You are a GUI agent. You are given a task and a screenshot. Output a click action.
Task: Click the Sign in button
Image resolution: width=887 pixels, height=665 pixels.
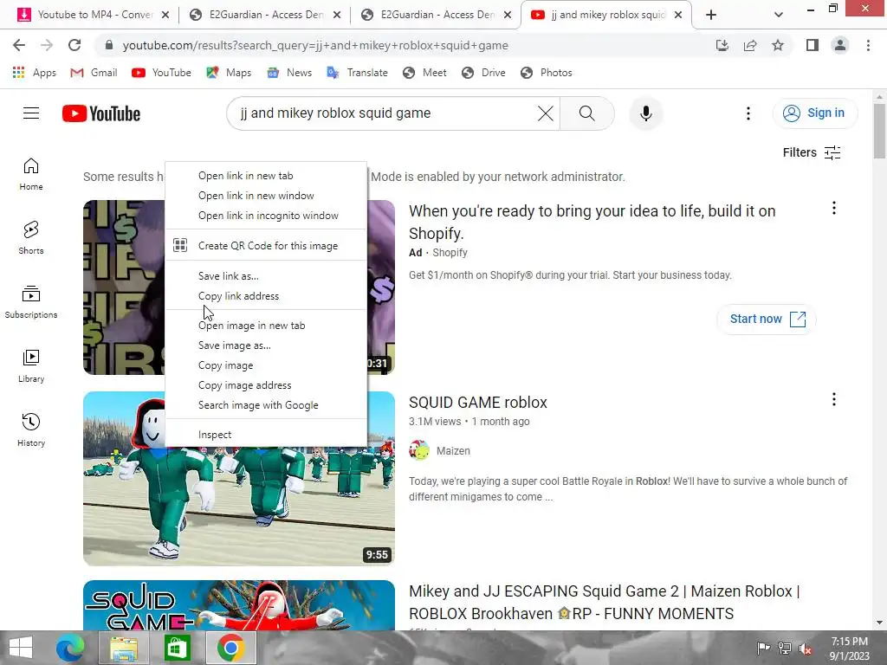pos(814,113)
